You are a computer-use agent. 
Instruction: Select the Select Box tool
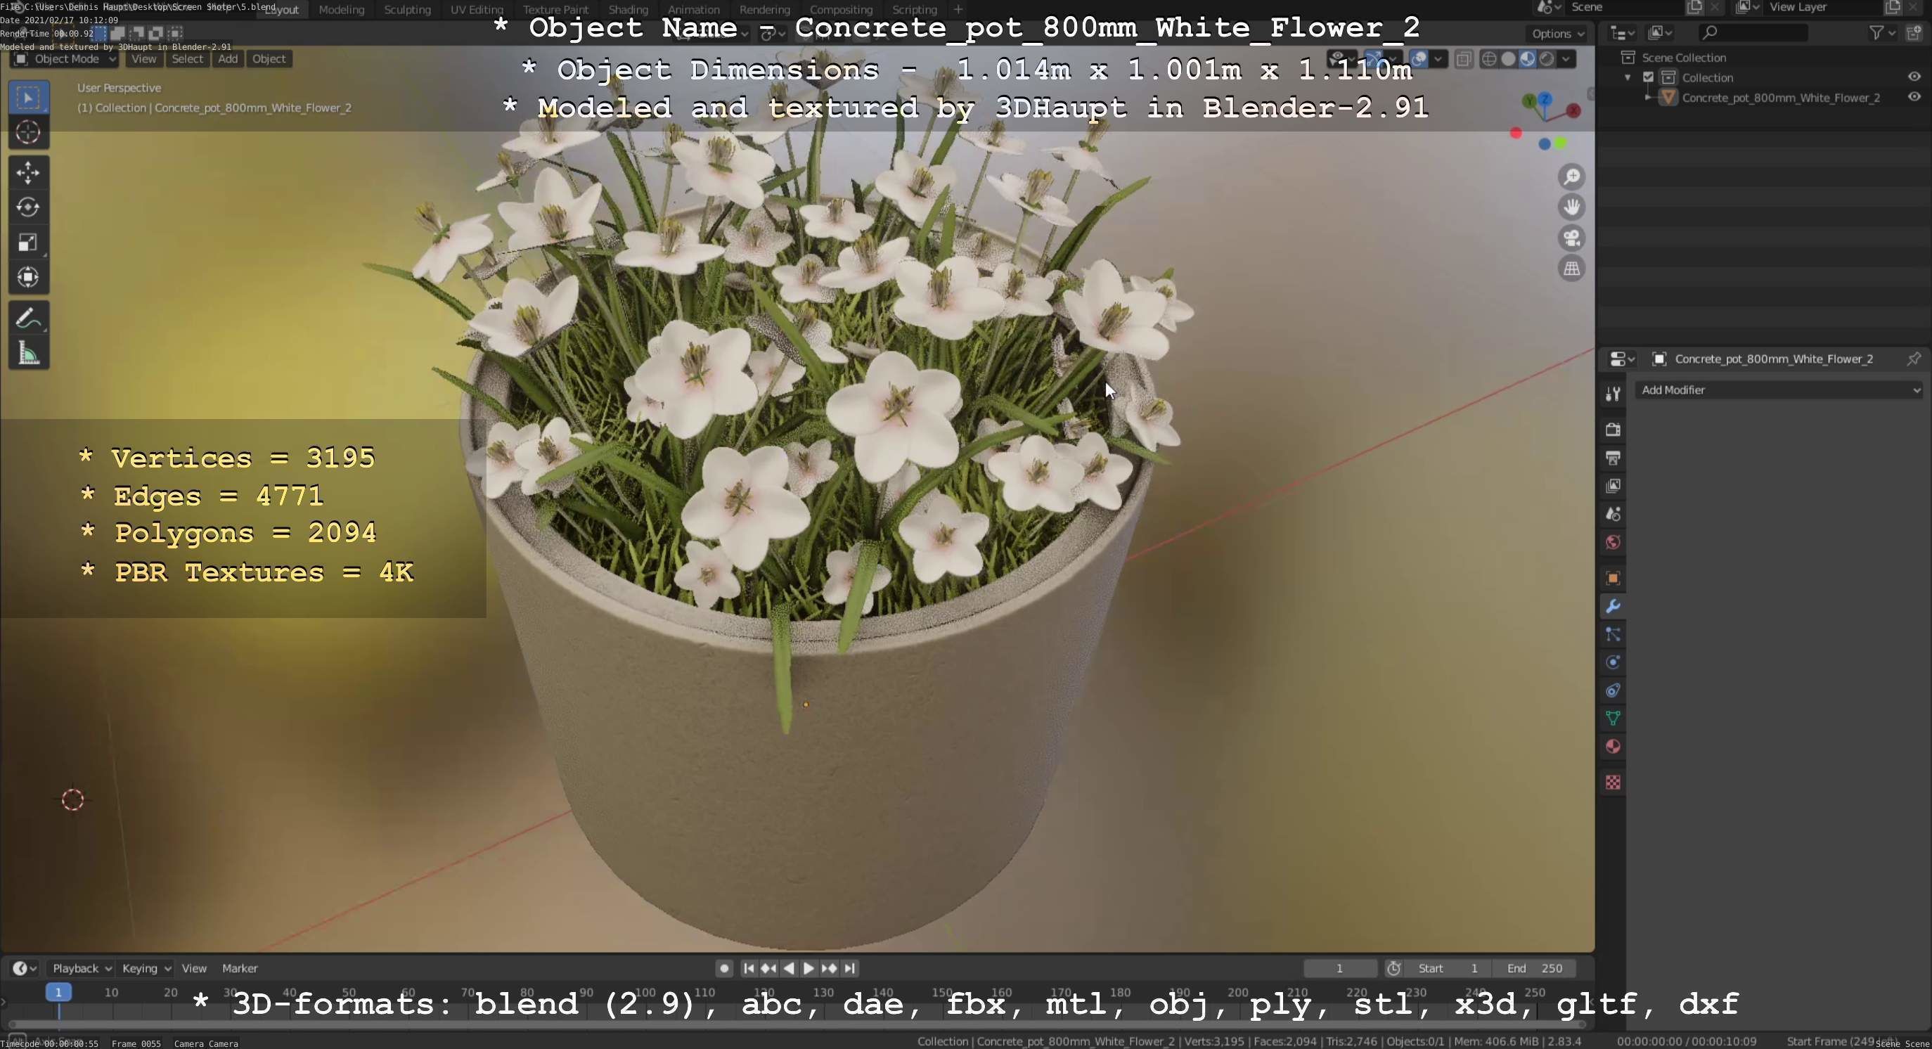(x=27, y=98)
